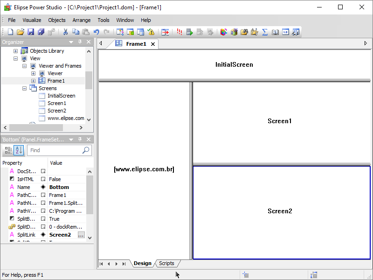This screenshot has width=373, height=280.
Task: Click the red exclamation marks toolbar icon
Action: tap(180, 32)
